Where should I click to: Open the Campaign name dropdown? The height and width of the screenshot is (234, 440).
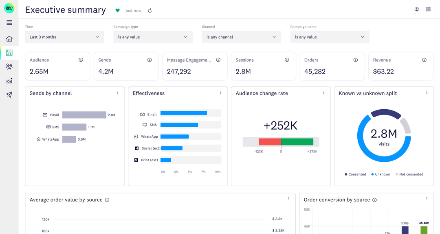pos(330,37)
